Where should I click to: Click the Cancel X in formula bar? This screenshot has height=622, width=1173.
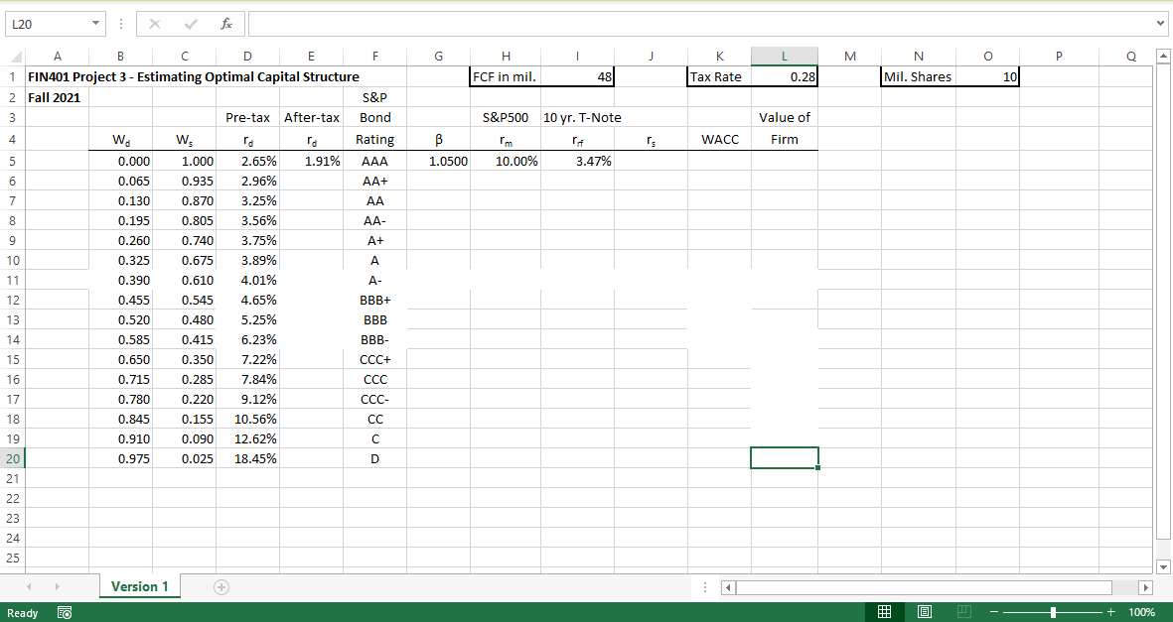tap(153, 23)
